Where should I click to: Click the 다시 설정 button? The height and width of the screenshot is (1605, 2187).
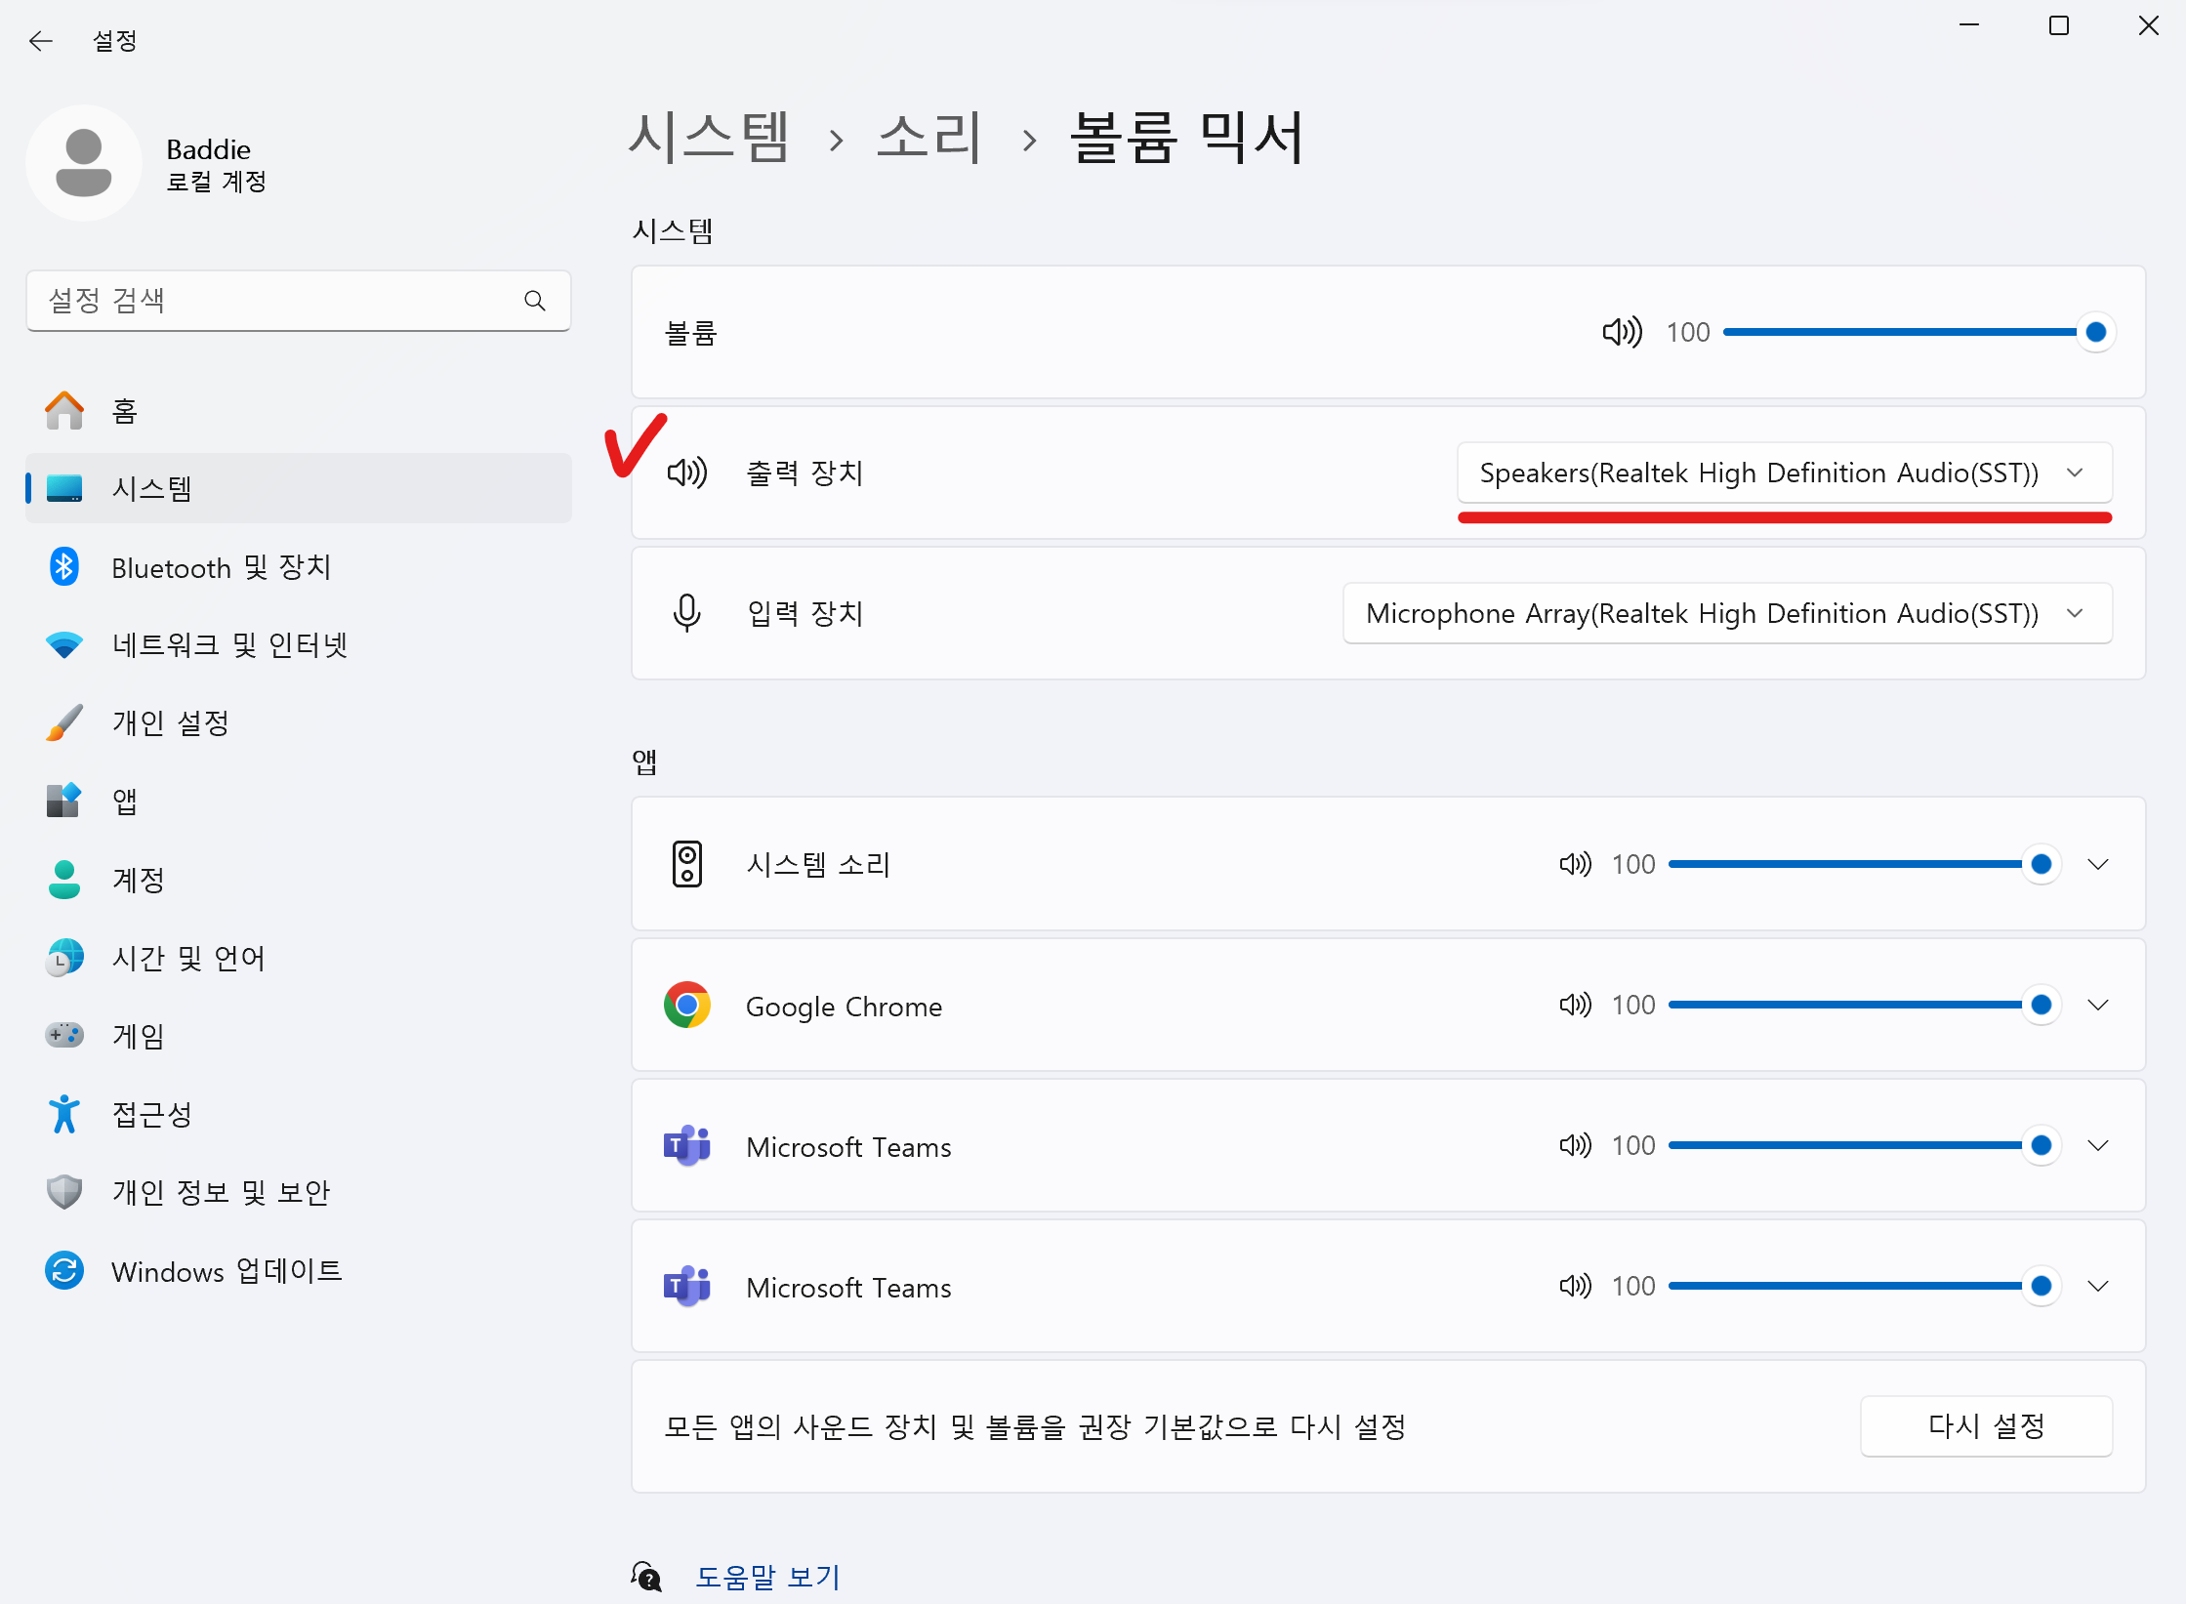[1986, 1426]
